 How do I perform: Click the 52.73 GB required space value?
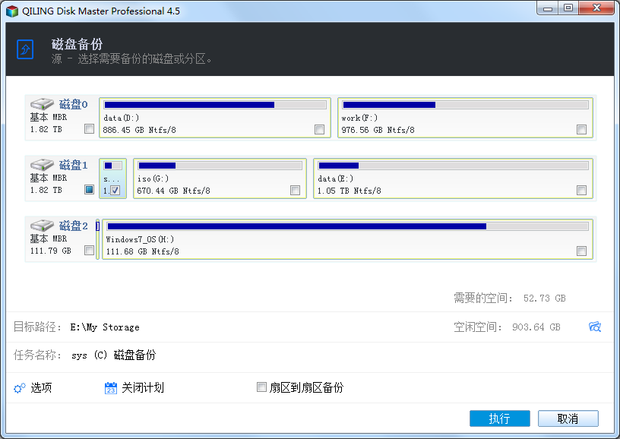545,298
